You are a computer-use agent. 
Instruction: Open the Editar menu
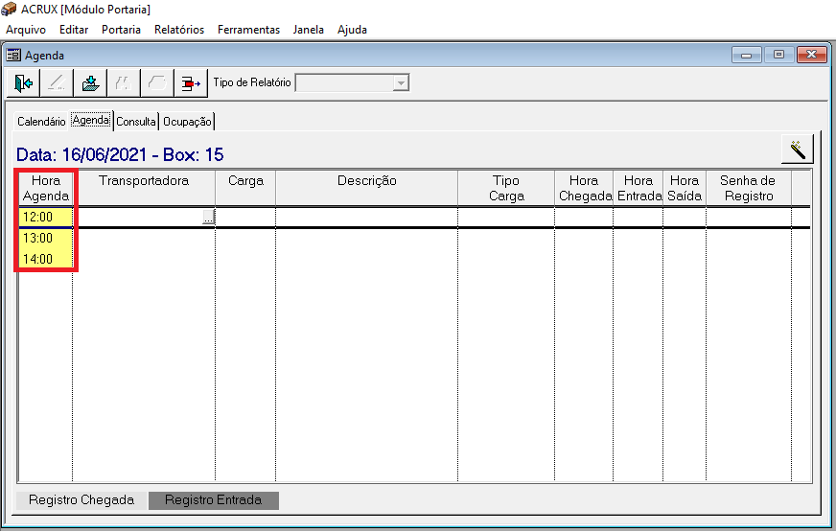click(x=74, y=30)
